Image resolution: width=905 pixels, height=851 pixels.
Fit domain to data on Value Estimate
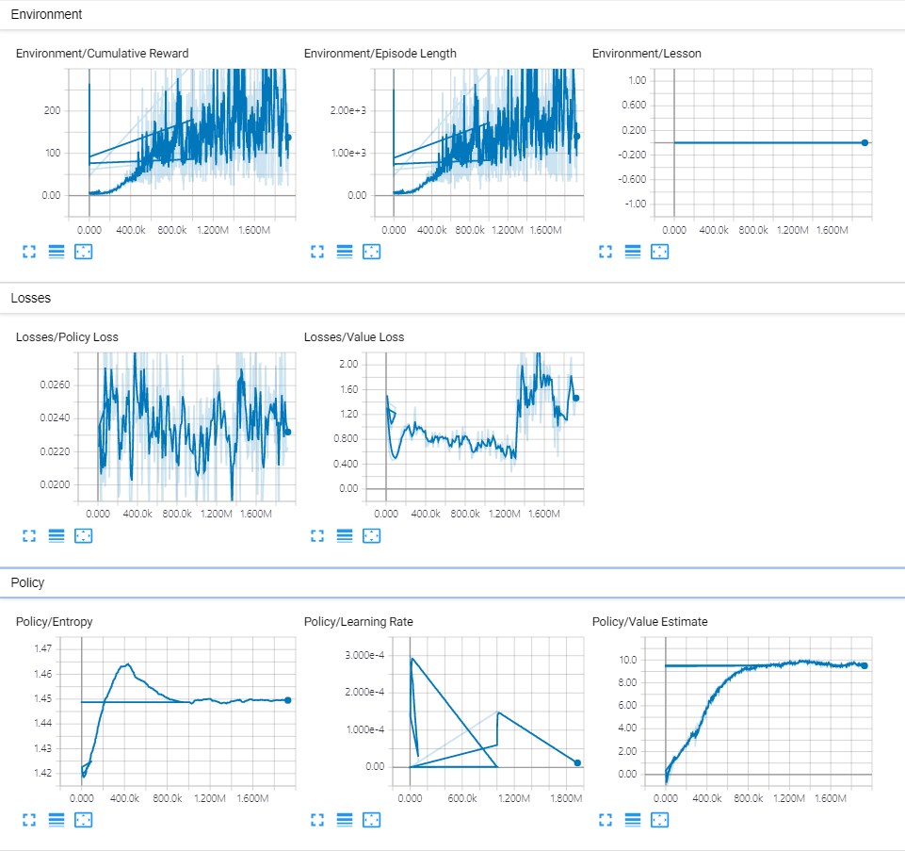[660, 820]
